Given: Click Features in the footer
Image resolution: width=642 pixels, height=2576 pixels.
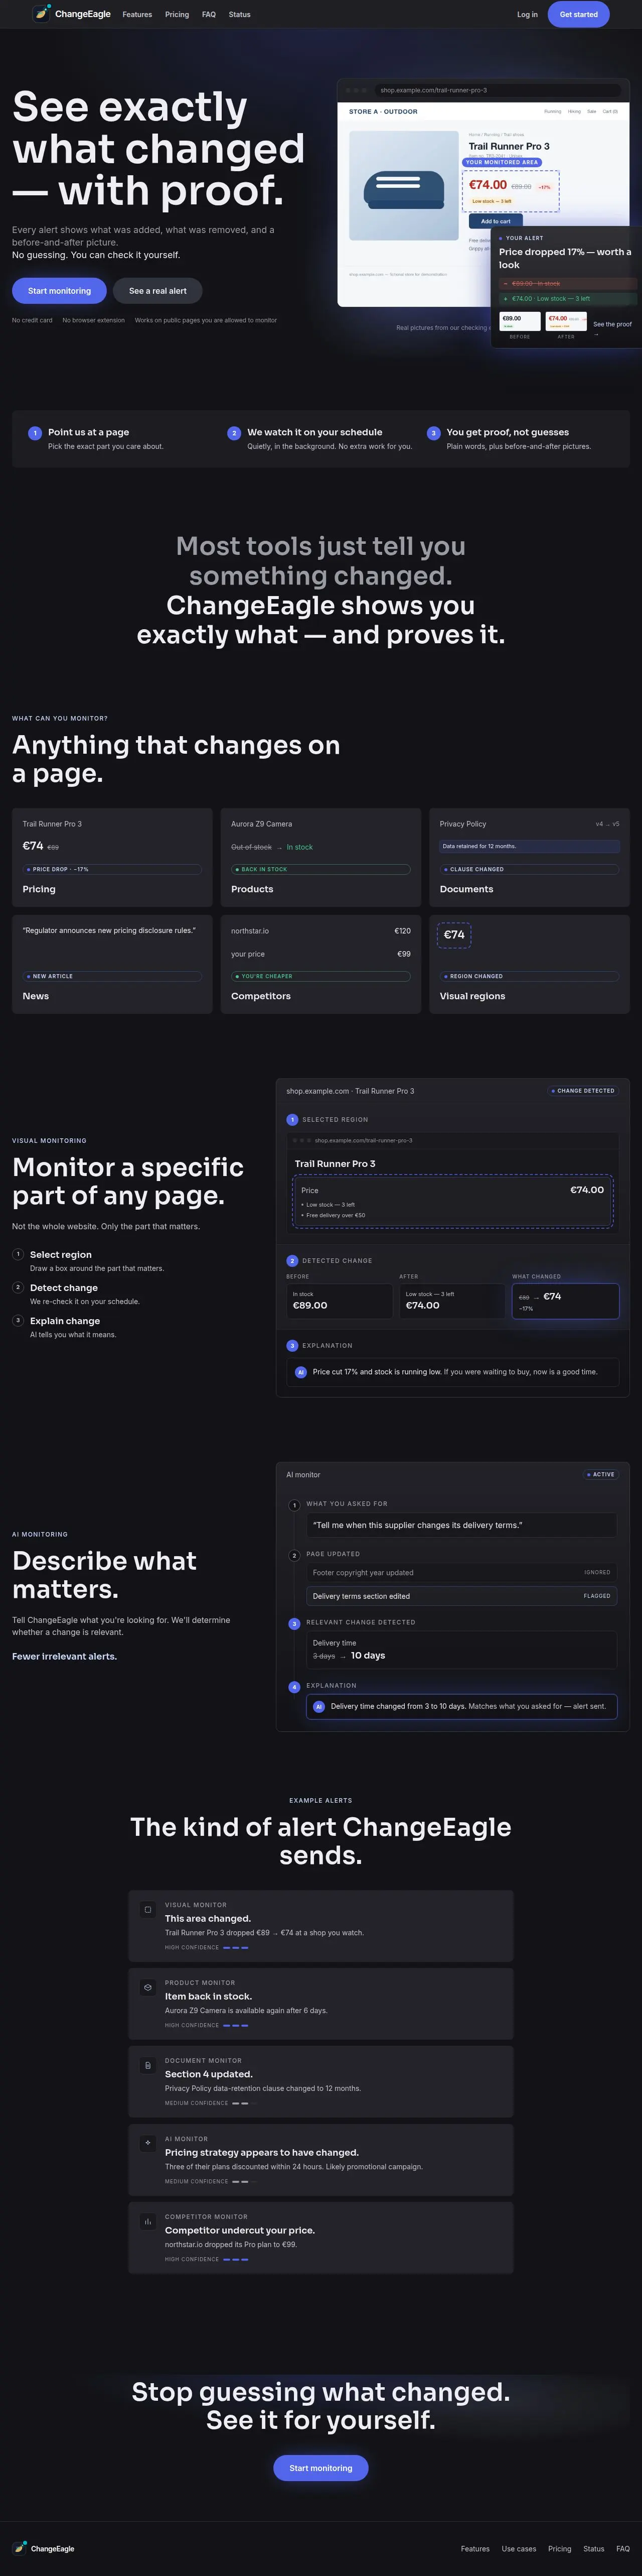Looking at the screenshot, I should coord(475,2549).
